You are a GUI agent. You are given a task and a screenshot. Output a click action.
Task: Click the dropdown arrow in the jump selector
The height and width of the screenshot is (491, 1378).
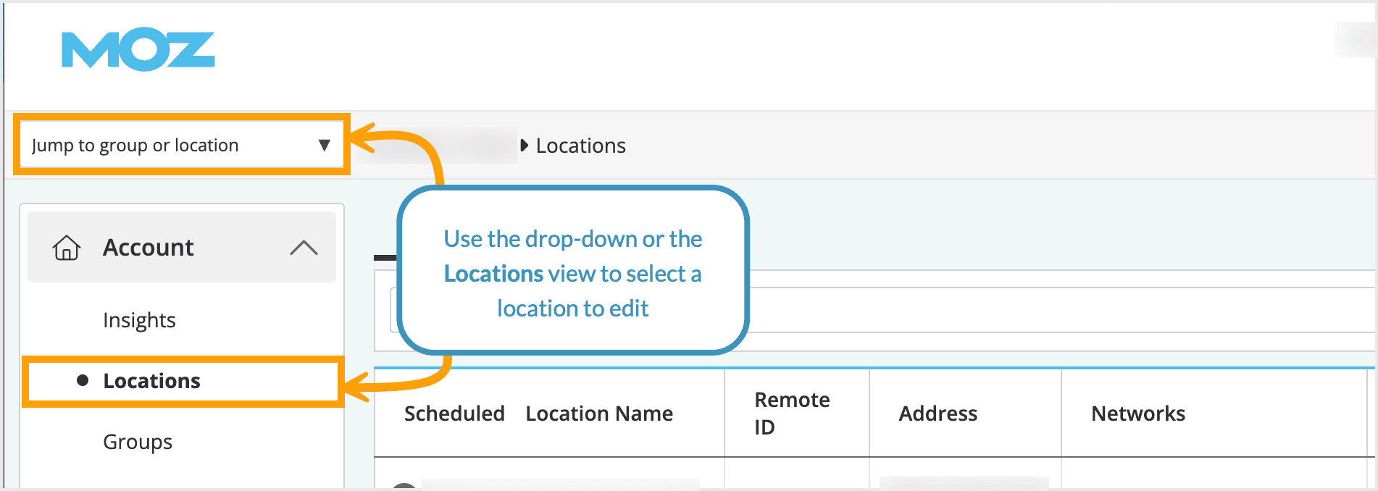click(324, 146)
